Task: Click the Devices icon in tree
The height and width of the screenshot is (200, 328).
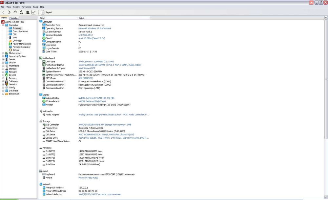Action: pyautogui.click(x=7, y=78)
